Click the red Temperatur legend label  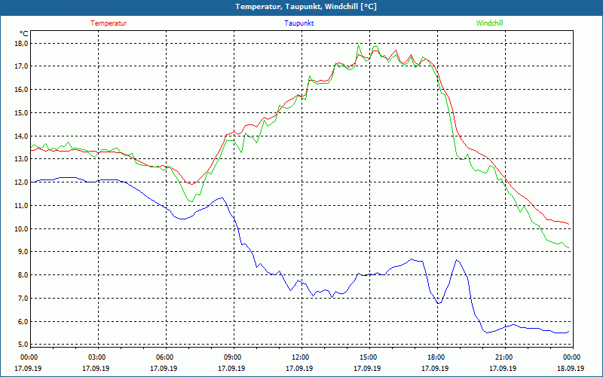109,23
